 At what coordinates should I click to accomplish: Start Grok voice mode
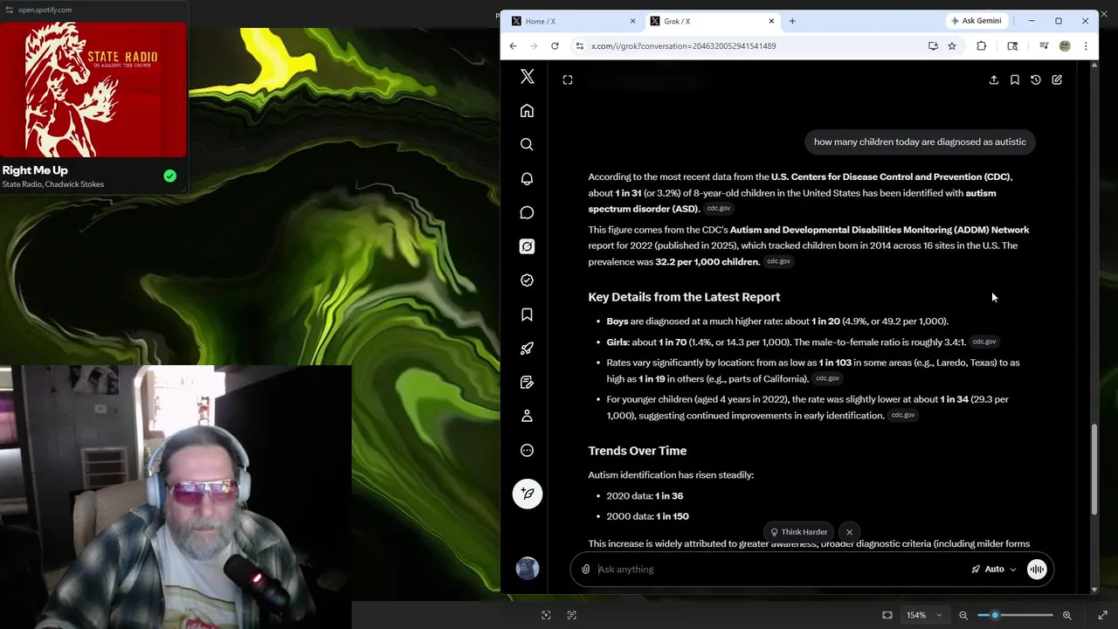(x=1037, y=570)
